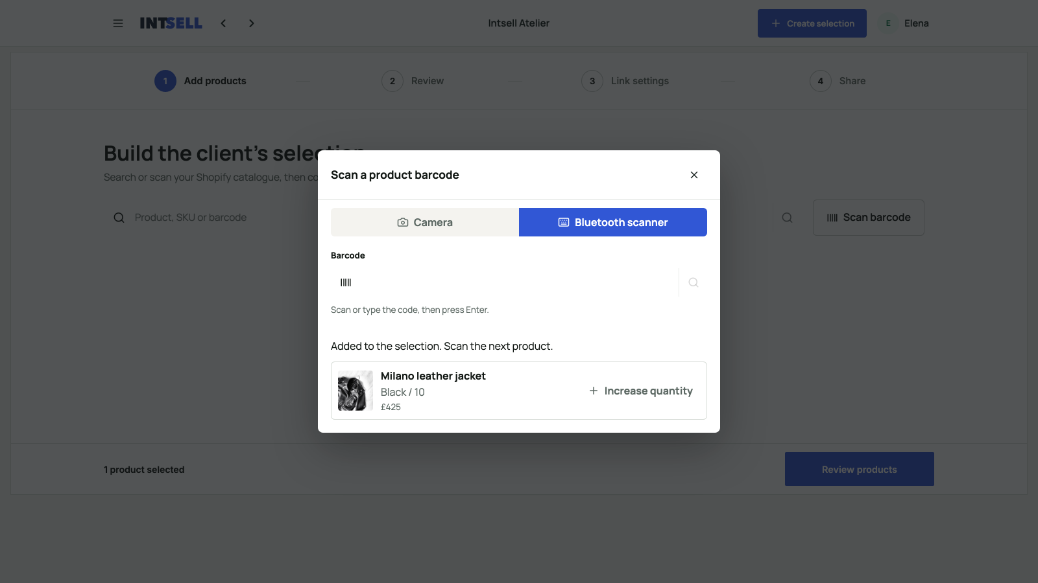Click the 'Added to the selection' confirmation message
1038x583 pixels.
442,346
